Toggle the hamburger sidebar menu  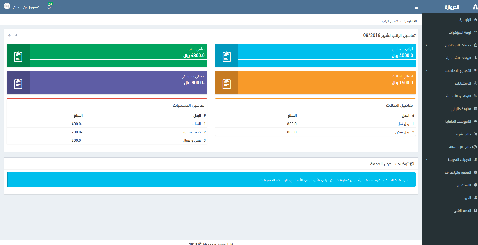tap(416, 7)
